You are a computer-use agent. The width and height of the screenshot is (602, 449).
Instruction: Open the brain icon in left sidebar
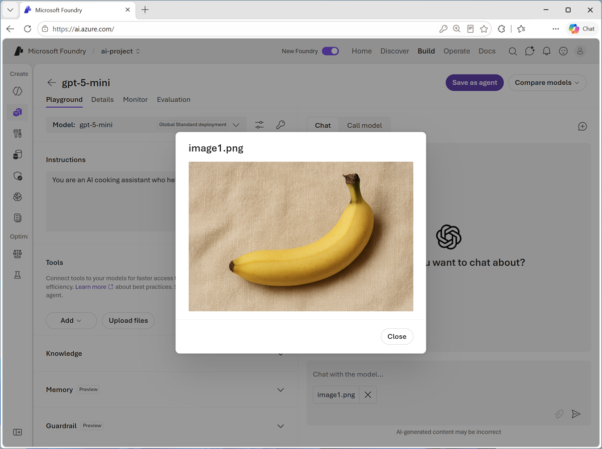click(x=18, y=197)
